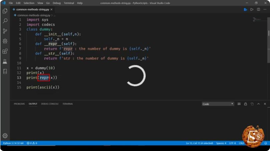Maximize panel with the chevron-up icon
Screen dimensions: 270x151
(258, 104)
